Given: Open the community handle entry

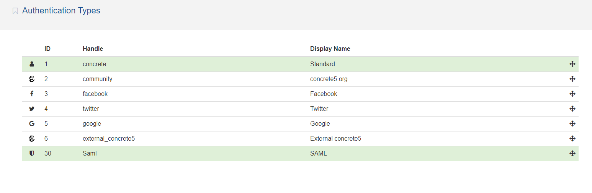Looking at the screenshot, I should [x=97, y=79].
